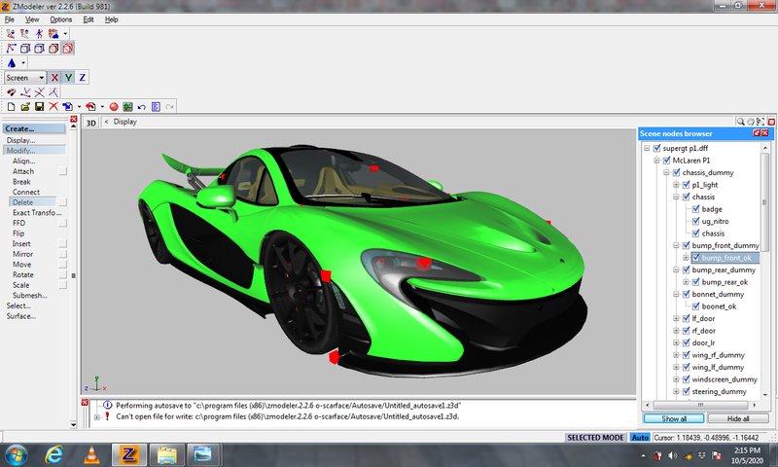Toggle the Y axis button

(68, 78)
